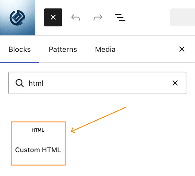Click the magnifying glass search icon
The width and height of the screenshot is (195, 176).
click(20, 83)
